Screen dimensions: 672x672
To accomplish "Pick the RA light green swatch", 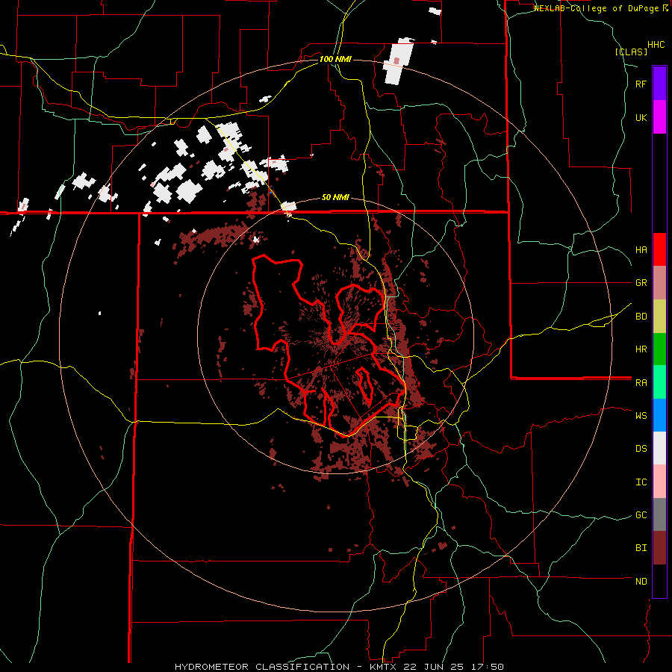I will (x=659, y=382).
